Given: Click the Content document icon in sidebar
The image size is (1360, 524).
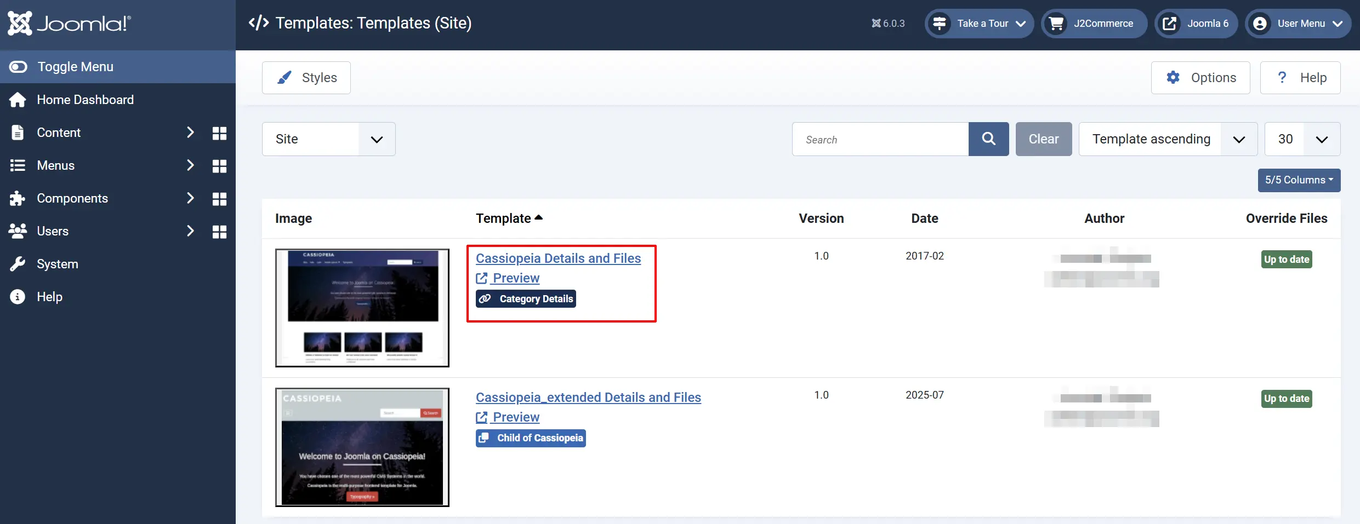Looking at the screenshot, I should (x=18, y=133).
